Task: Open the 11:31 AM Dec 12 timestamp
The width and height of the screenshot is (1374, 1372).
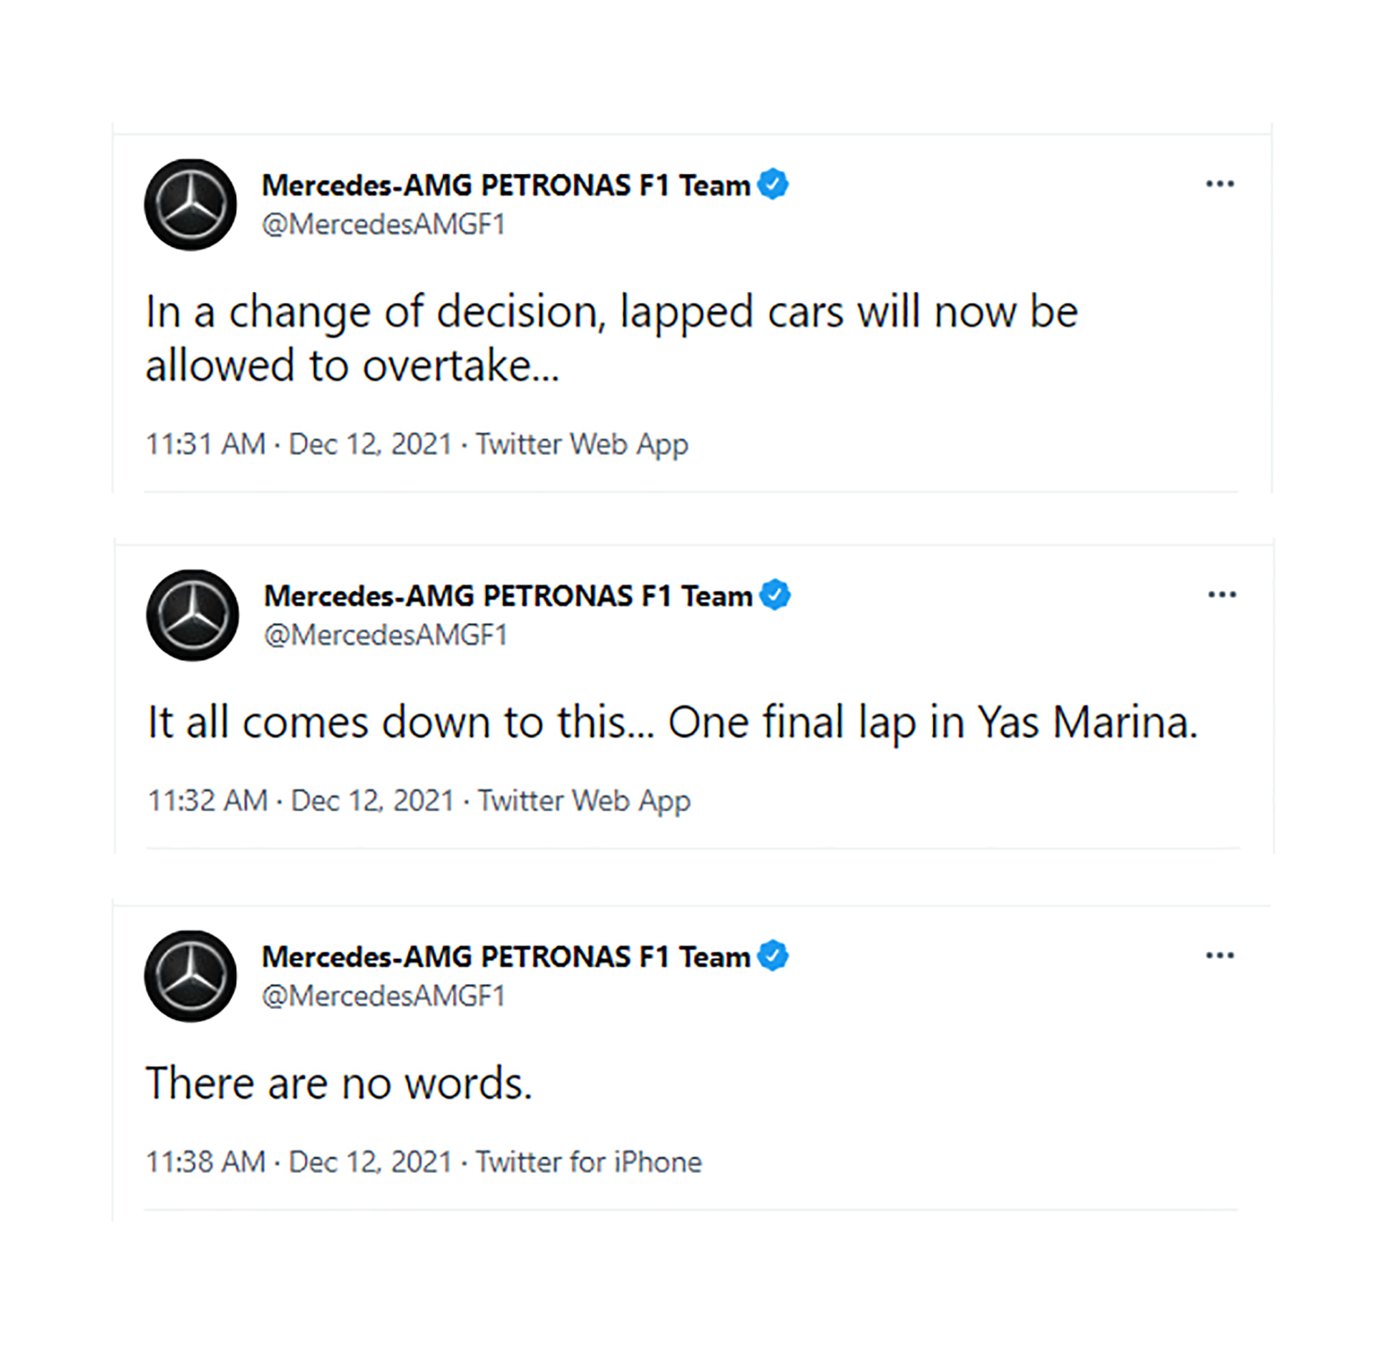Action: tap(298, 444)
